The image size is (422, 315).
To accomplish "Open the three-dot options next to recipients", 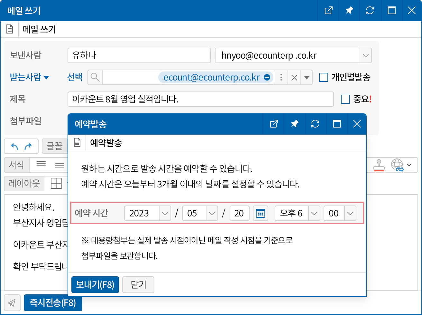I will tap(281, 77).
